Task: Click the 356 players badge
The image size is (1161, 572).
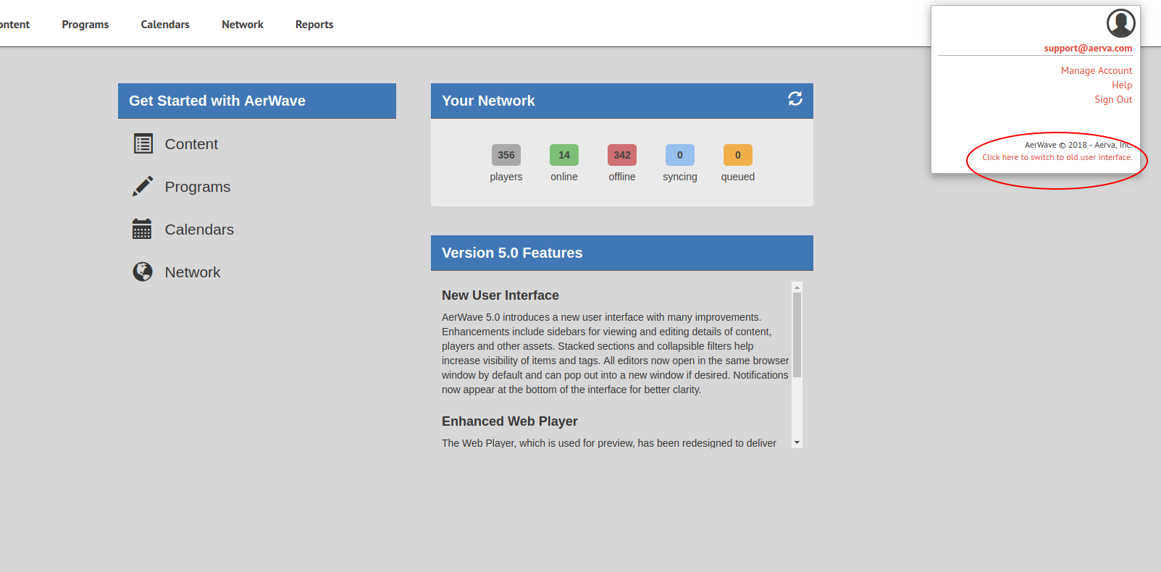Action: click(x=506, y=155)
